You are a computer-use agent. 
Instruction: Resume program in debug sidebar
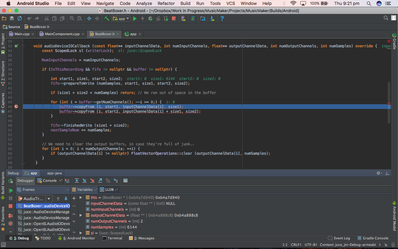pos(11,190)
